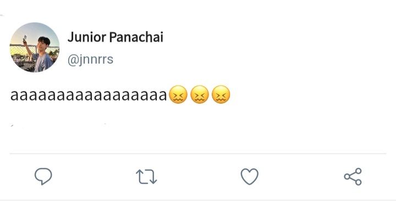Click the person's face in the avatar
The width and height of the screenshot is (396, 202).
[x=42, y=46]
